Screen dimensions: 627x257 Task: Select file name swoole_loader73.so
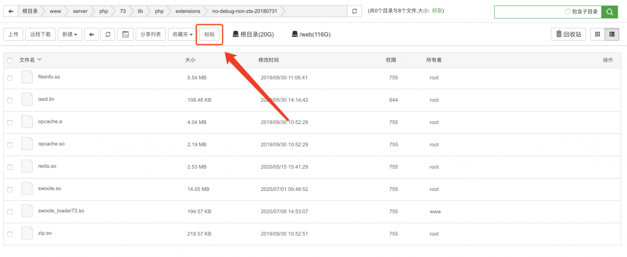click(61, 211)
